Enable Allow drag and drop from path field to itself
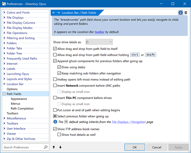This screenshot has height=153, width=191. pos(55,49)
